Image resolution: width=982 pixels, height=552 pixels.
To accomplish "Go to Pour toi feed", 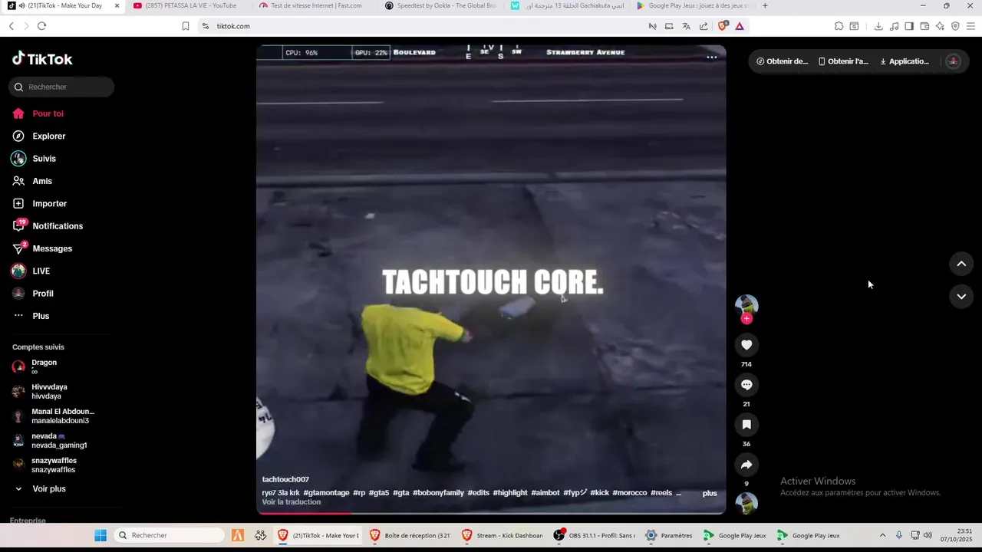I will click(x=48, y=113).
